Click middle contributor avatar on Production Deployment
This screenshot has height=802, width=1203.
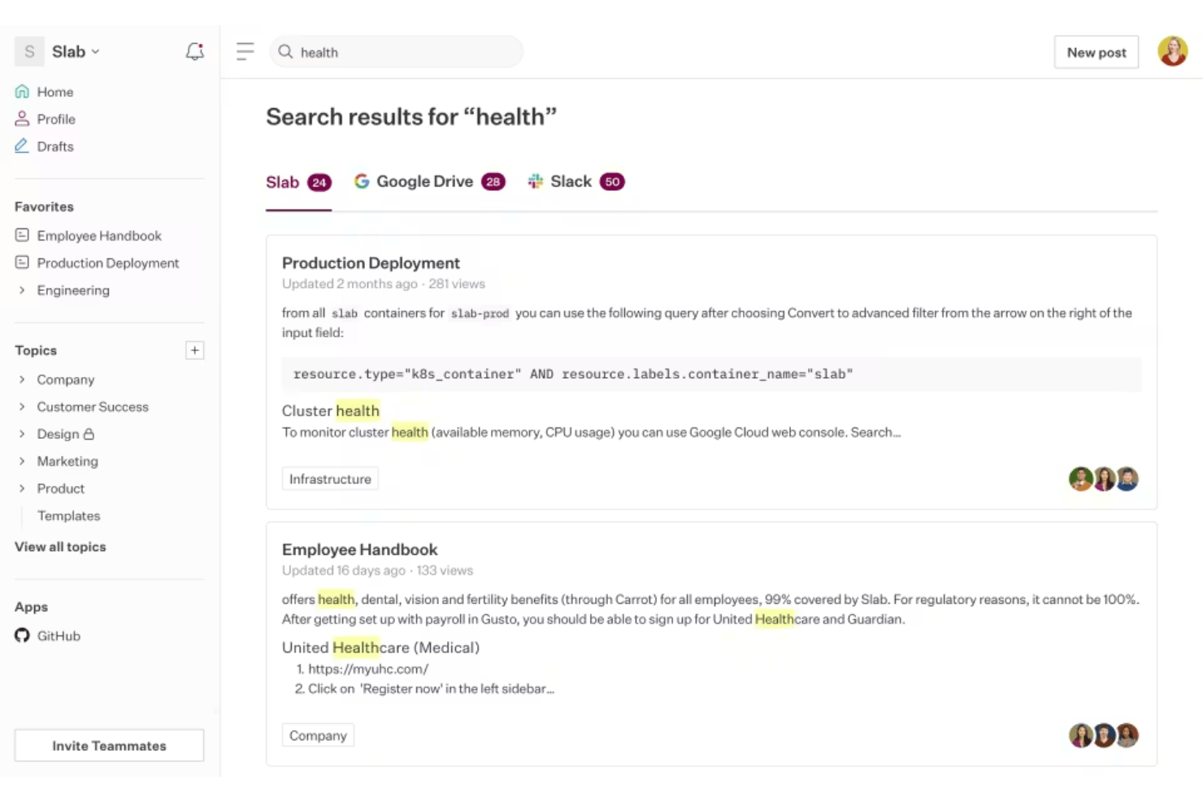click(x=1104, y=479)
